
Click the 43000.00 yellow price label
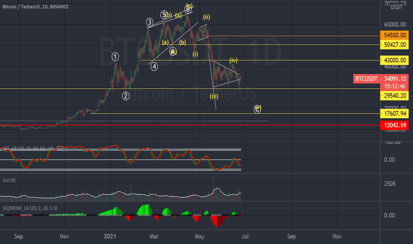pyautogui.click(x=394, y=60)
